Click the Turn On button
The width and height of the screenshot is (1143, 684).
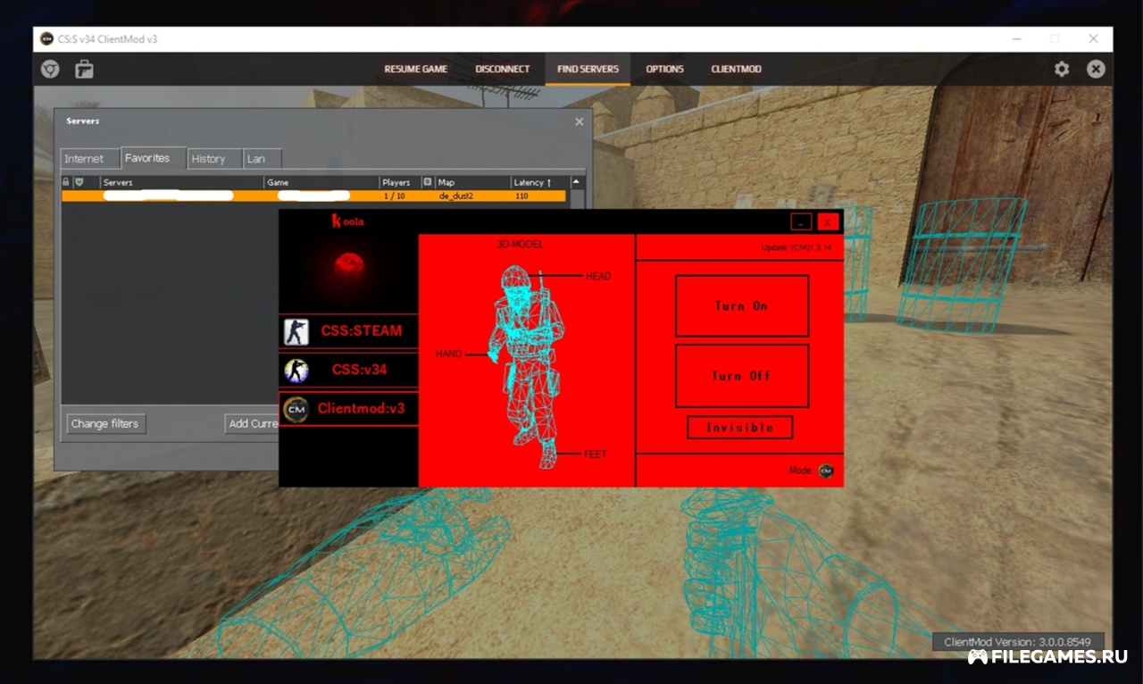[x=742, y=305]
